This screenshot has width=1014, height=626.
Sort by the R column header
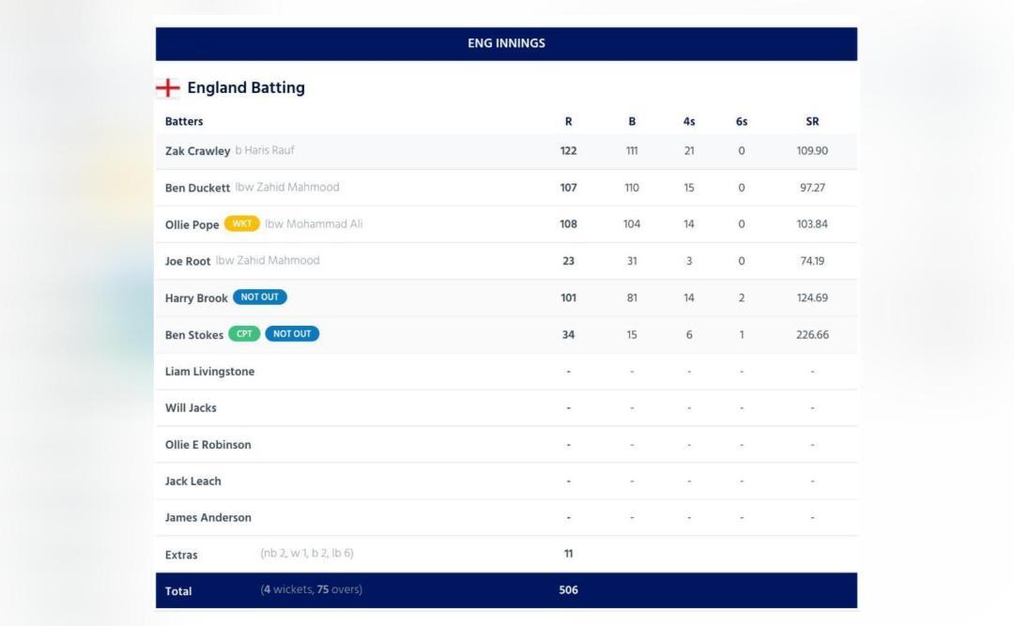(567, 121)
